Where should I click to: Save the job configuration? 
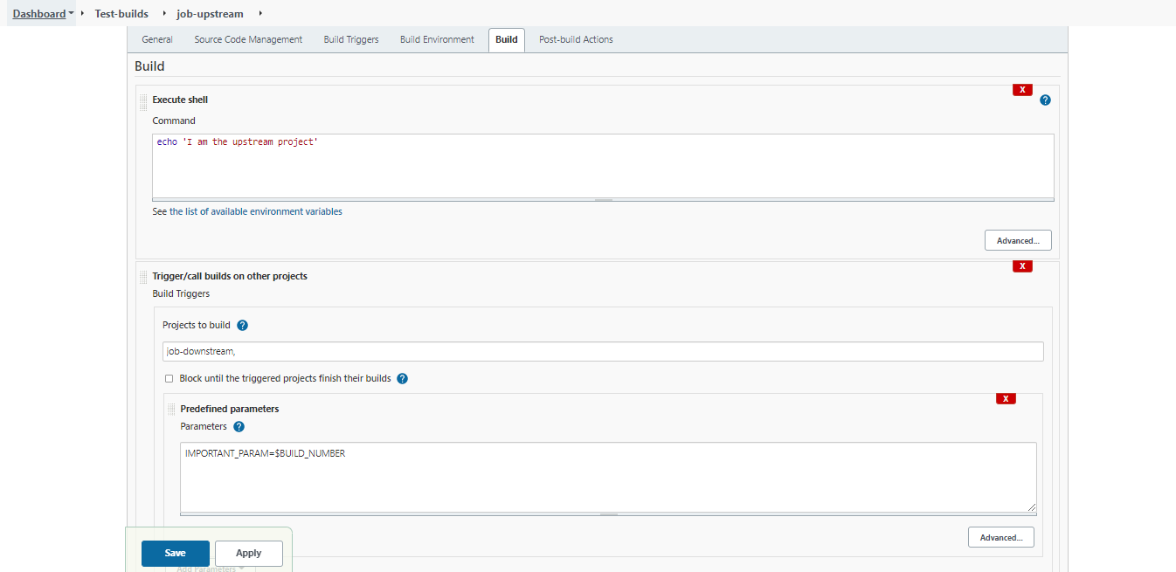pos(176,553)
